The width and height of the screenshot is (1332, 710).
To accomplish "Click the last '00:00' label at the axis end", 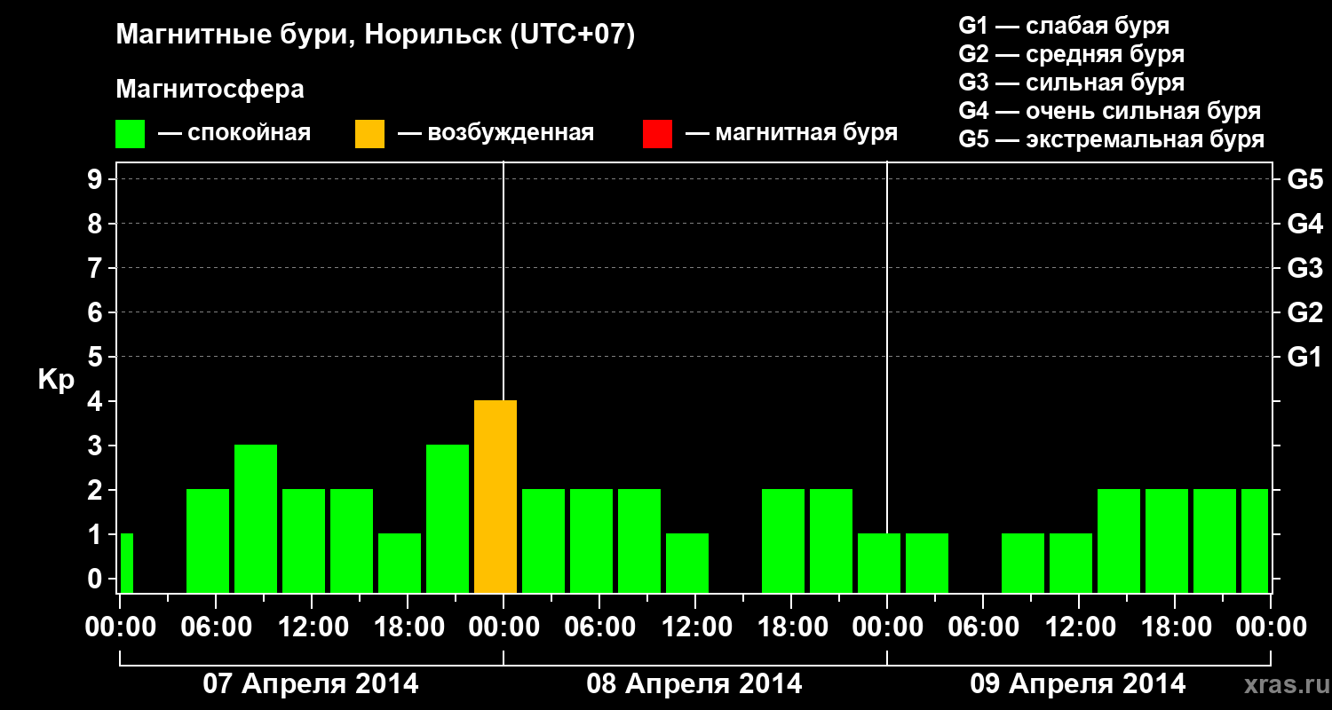I will click(1271, 627).
